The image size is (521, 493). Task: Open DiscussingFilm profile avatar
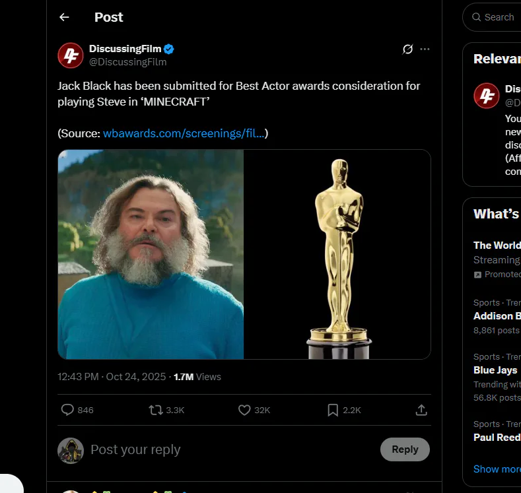(70, 55)
